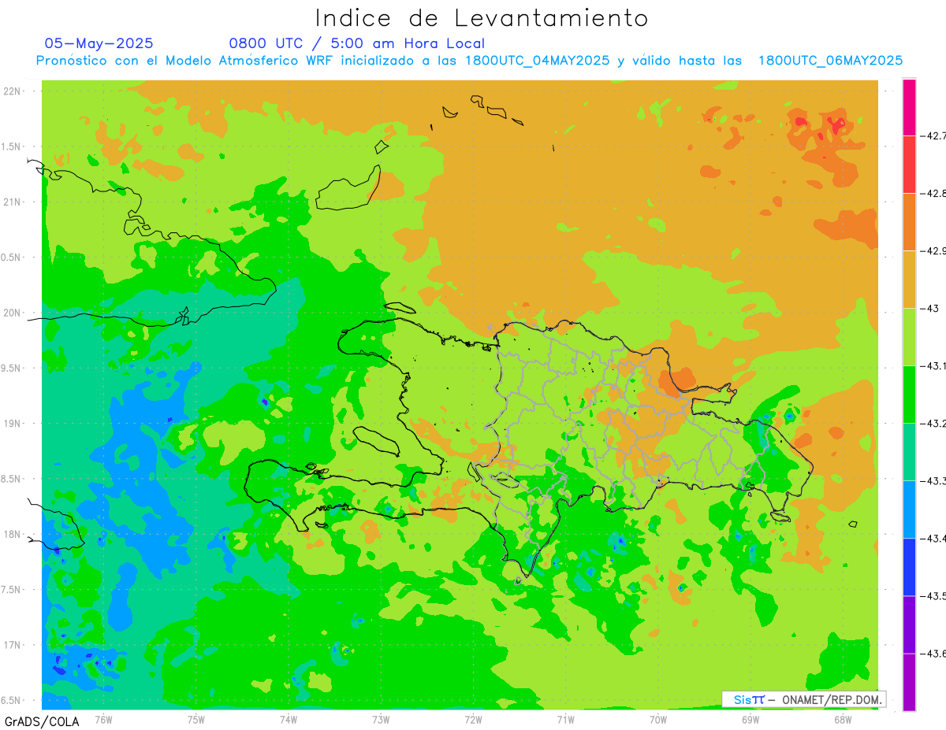Image resolution: width=946 pixels, height=730 pixels.
Task: Click the '71W' longitude label
Action: [565, 719]
